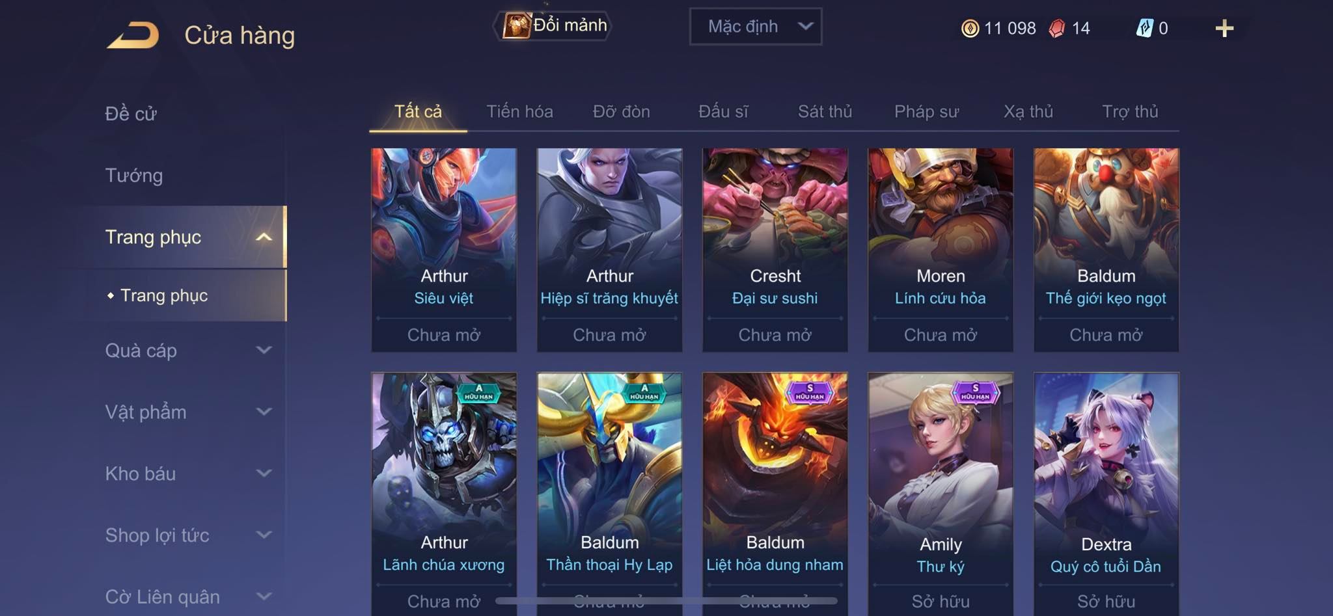This screenshot has width=1333, height=616.
Task: Click the plus icon to add currency
Action: [1224, 28]
